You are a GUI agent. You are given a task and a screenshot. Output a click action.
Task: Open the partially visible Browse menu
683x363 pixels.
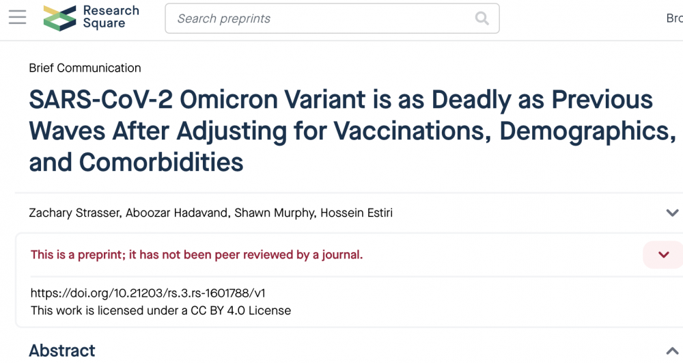pos(673,18)
